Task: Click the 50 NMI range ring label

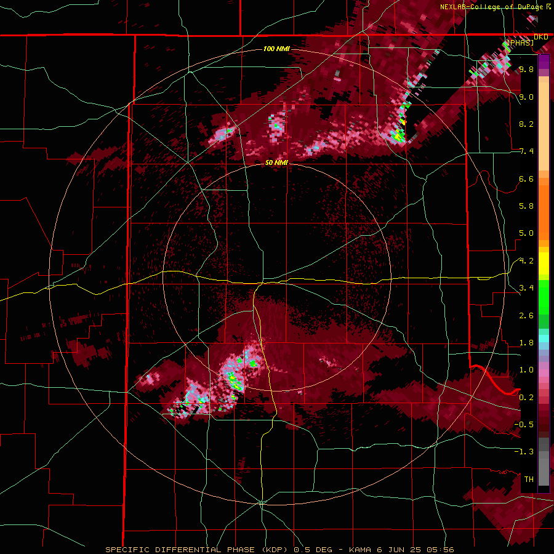Action: click(x=276, y=163)
